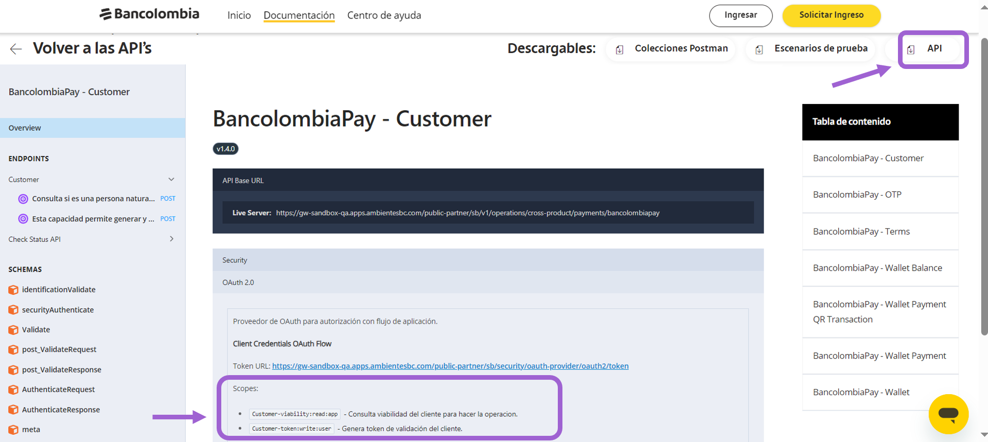Go to the Inicio menu item
The image size is (988, 442).
pos(239,15)
